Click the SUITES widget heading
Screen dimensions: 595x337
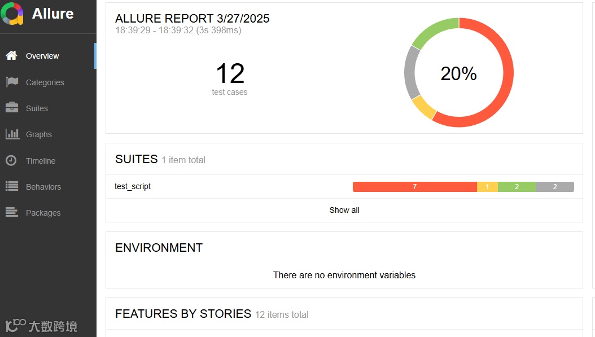[137, 159]
